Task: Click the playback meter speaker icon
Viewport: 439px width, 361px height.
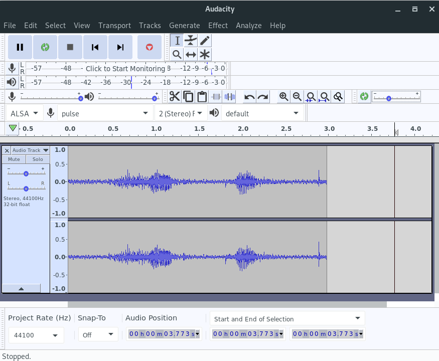Action: coord(12,82)
